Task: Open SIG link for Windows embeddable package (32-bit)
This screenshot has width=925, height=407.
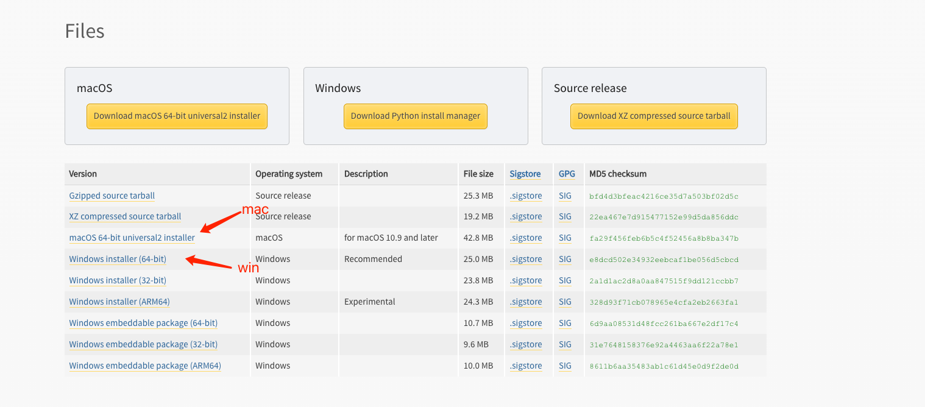Action: (x=565, y=344)
